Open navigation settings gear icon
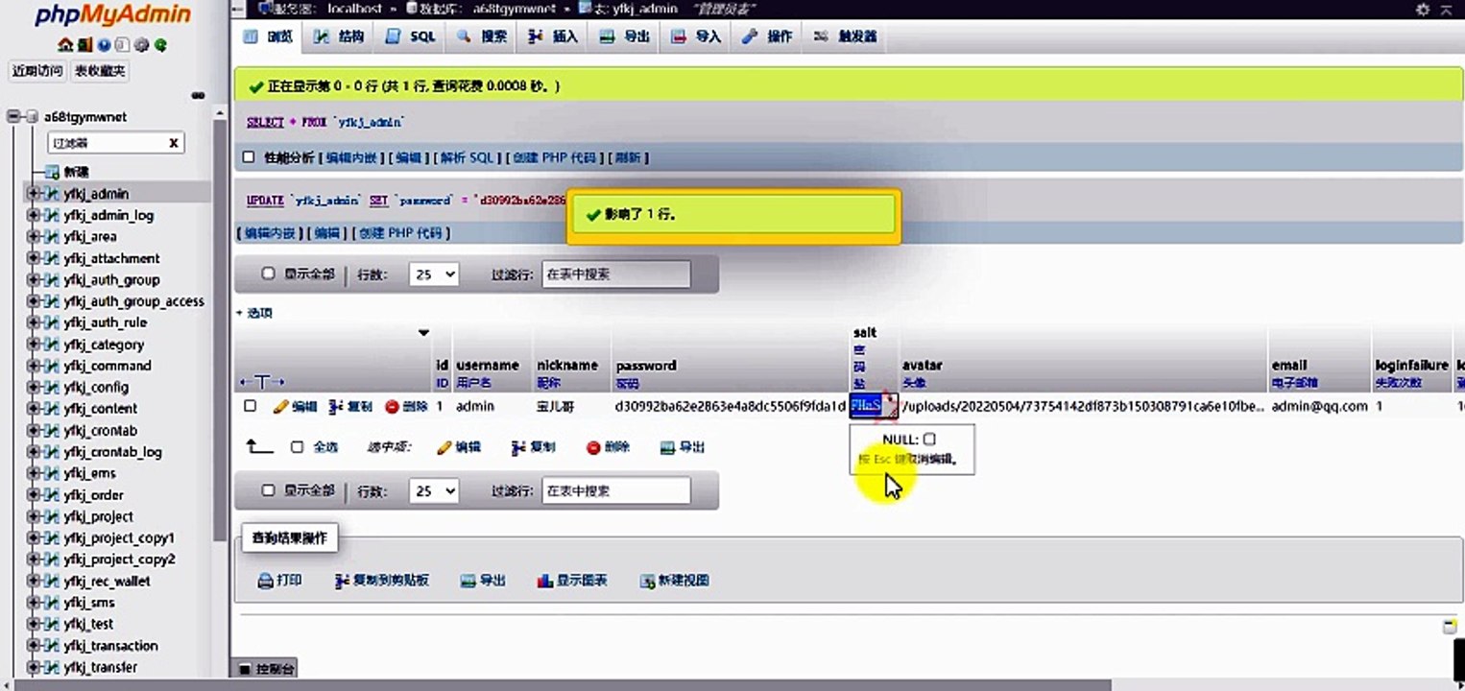 click(141, 45)
